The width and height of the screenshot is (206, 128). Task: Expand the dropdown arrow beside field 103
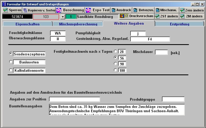click(x=62, y=17)
